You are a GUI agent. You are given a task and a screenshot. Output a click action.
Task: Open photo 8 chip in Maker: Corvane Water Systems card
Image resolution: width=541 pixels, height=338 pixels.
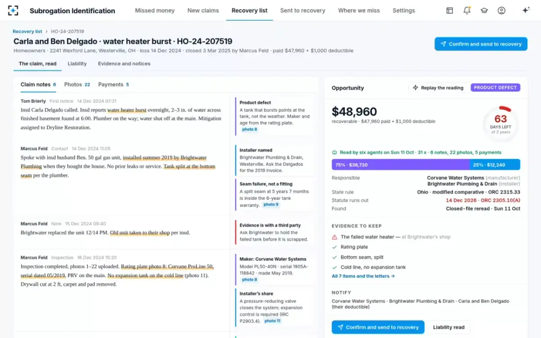coord(249,279)
